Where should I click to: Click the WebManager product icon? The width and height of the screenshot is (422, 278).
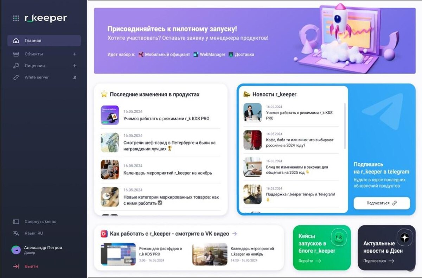[x=196, y=55]
